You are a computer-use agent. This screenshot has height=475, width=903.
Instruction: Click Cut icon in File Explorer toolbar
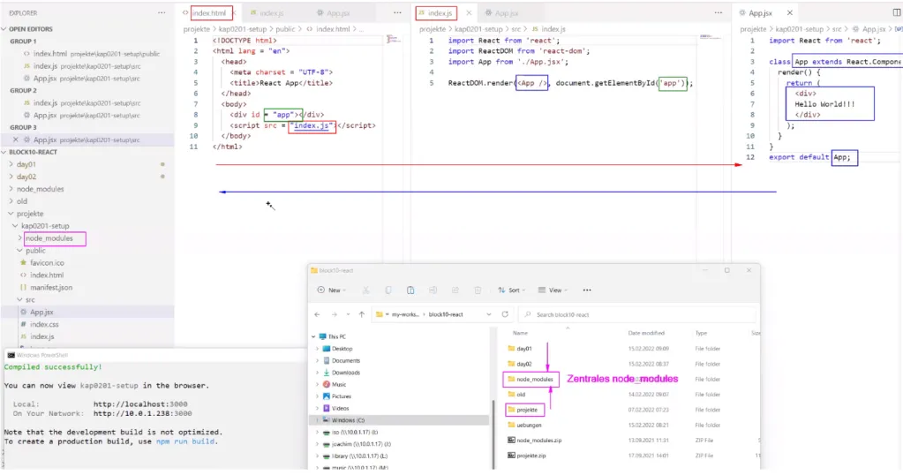point(365,290)
